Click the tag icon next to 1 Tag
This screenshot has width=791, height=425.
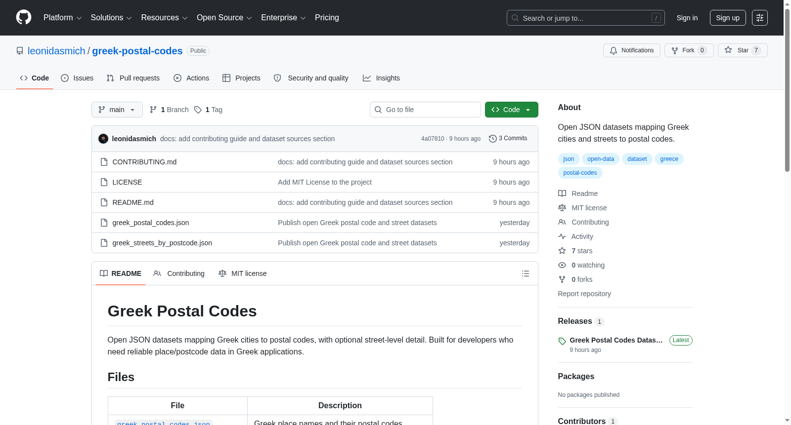pos(198,110)
